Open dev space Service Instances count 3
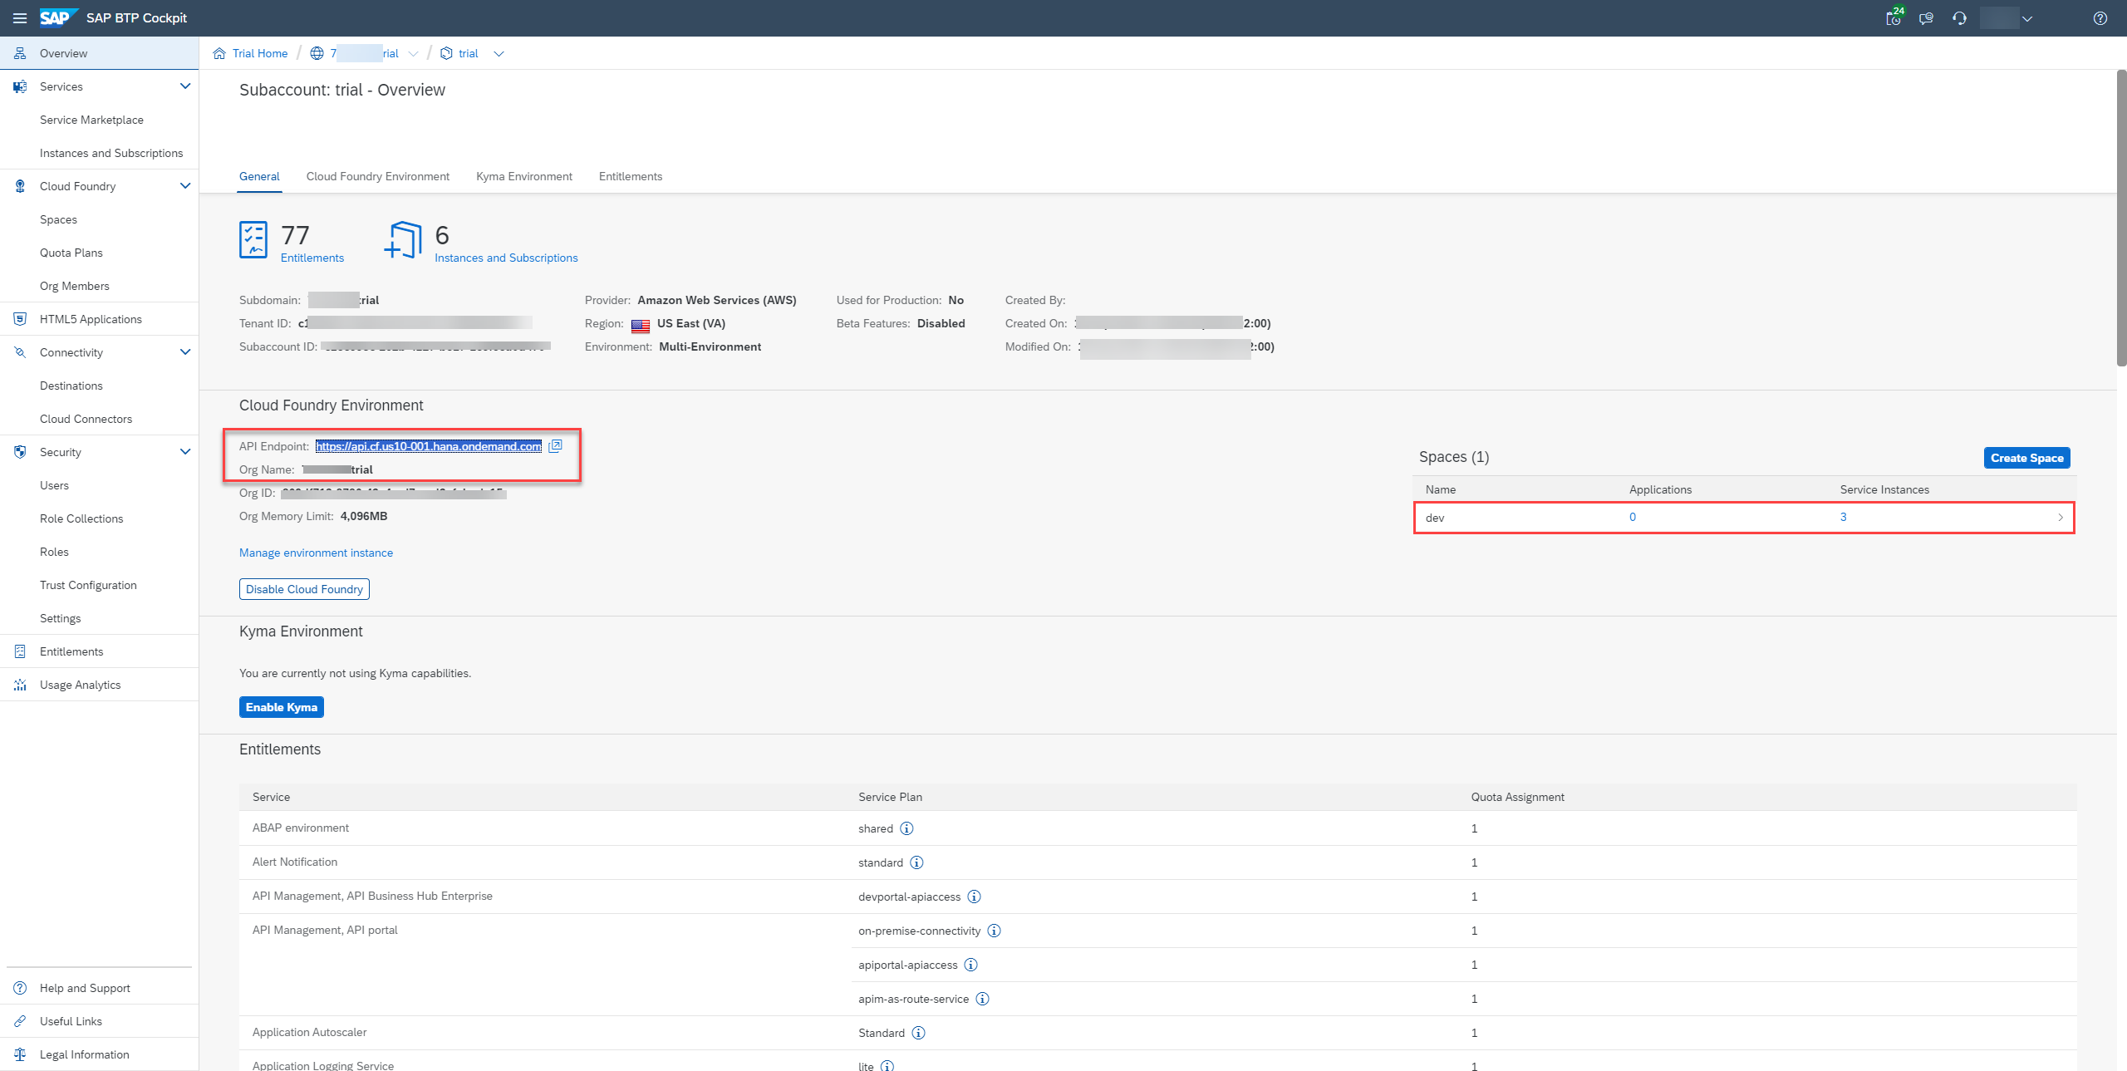 (1844, 517)
